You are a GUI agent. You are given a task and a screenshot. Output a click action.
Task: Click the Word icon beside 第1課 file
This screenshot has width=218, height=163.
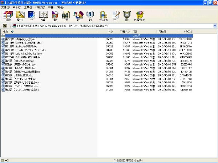pyautogui.click(x=3, y=61)
